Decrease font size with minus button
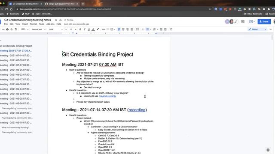Image resolution: width=275 pixels, height=154 pixels. pos(66,30)
